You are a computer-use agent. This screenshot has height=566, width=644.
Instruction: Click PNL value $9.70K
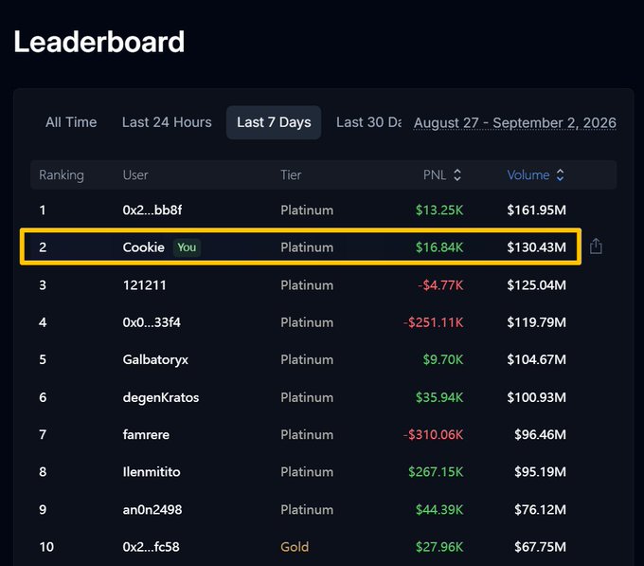click(443, 359)
